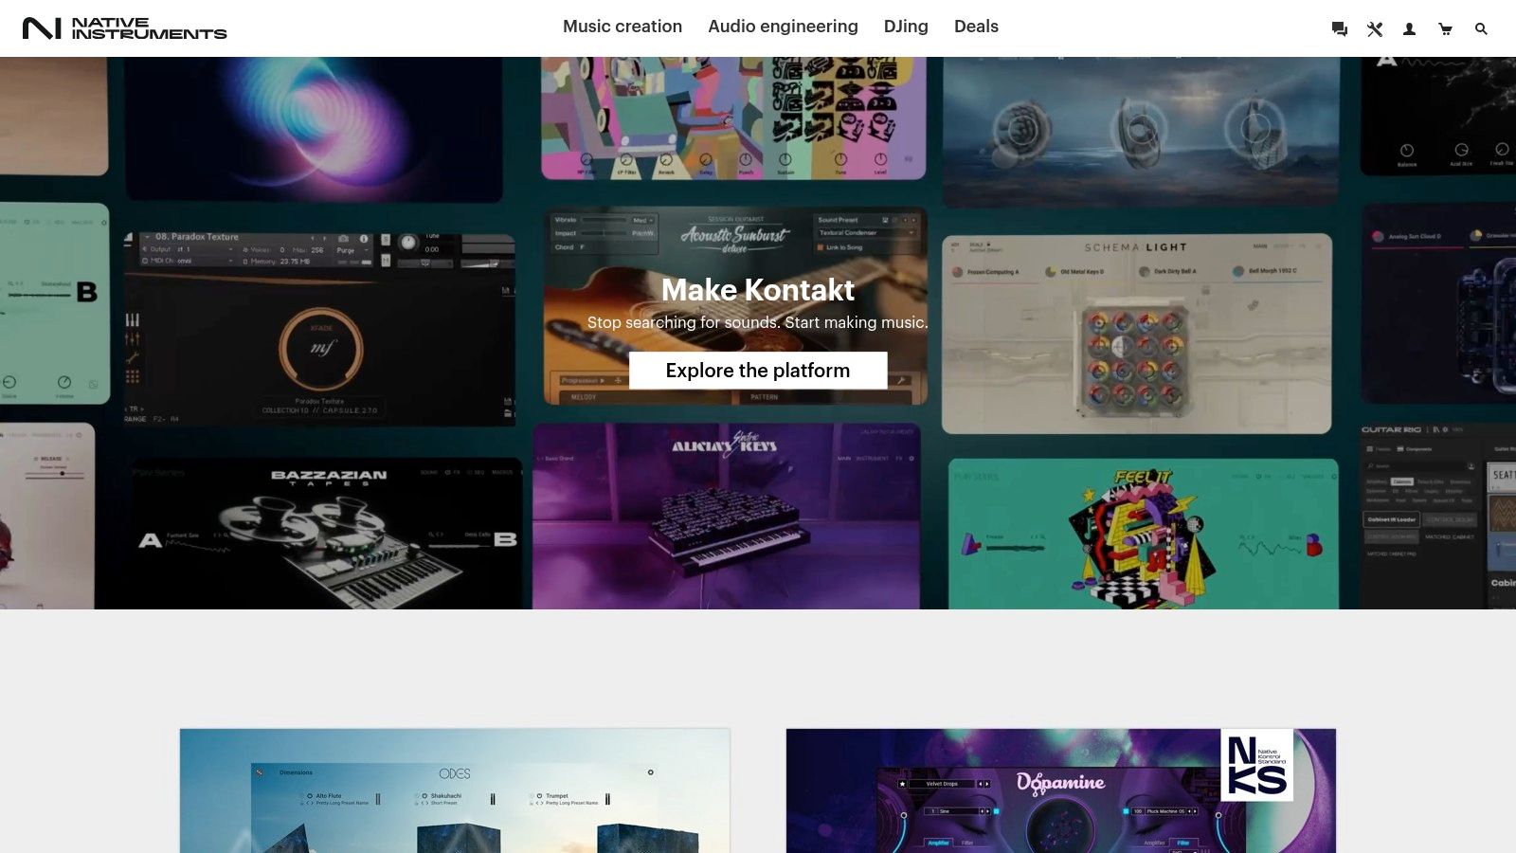Image resolution: width=1516 pixels, height=853 pixels.
Task: Open the support chat icon
Action: pyautogui.click(x=1340, y=28)
